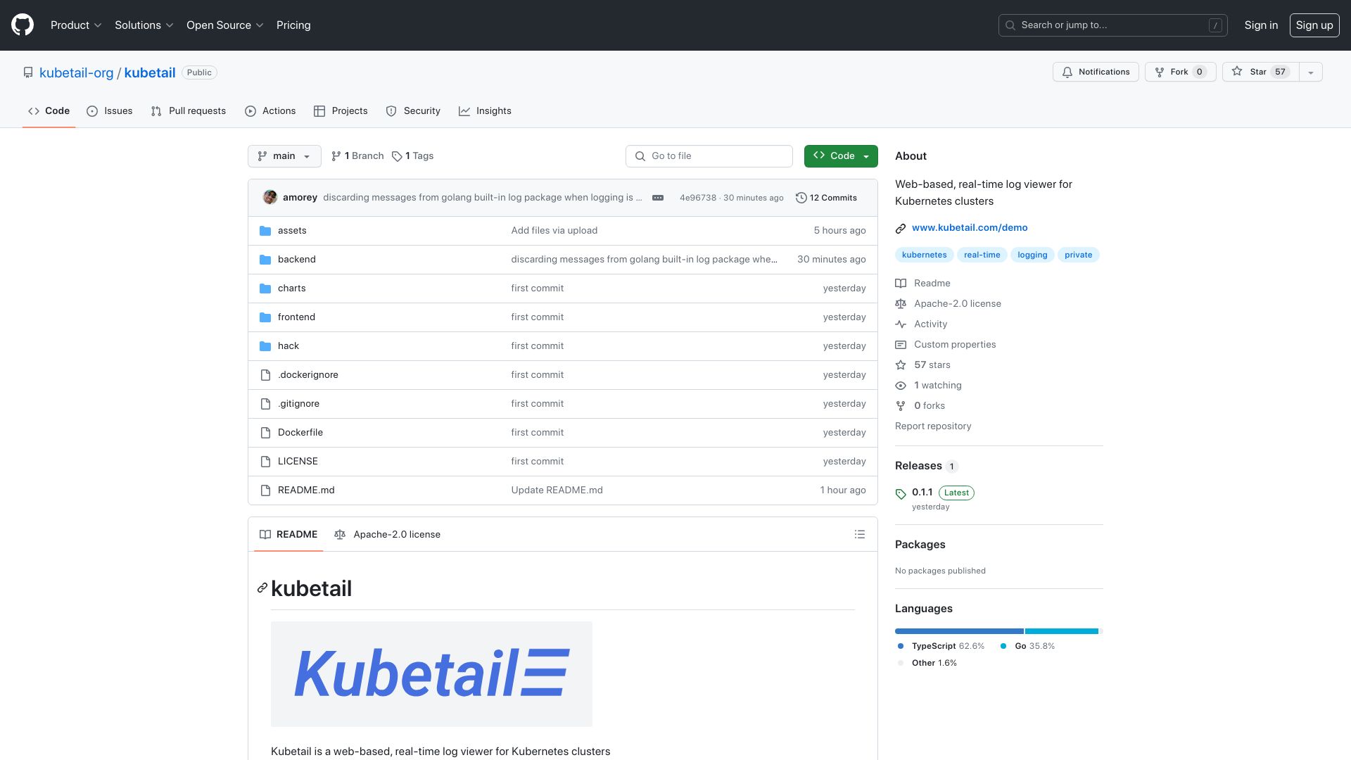Switch to the Issues tab
The image size is (1351, 760).
pyautogui.click(x=110, y=111)
